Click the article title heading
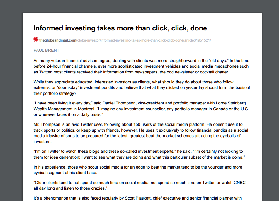The height and width of the screenshot is (201, 279). (120, 28)
